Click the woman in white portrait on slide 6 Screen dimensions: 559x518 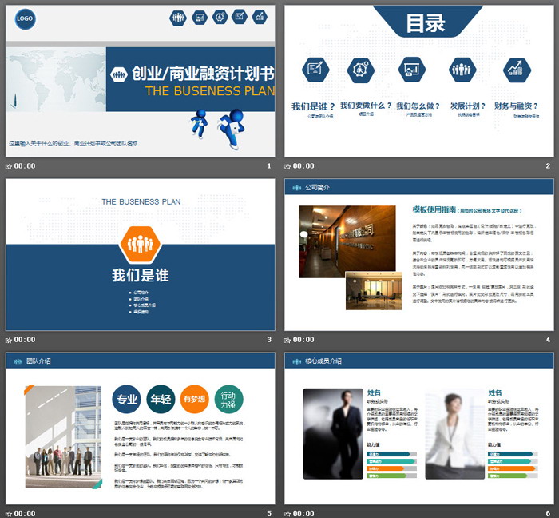(455, 436)
